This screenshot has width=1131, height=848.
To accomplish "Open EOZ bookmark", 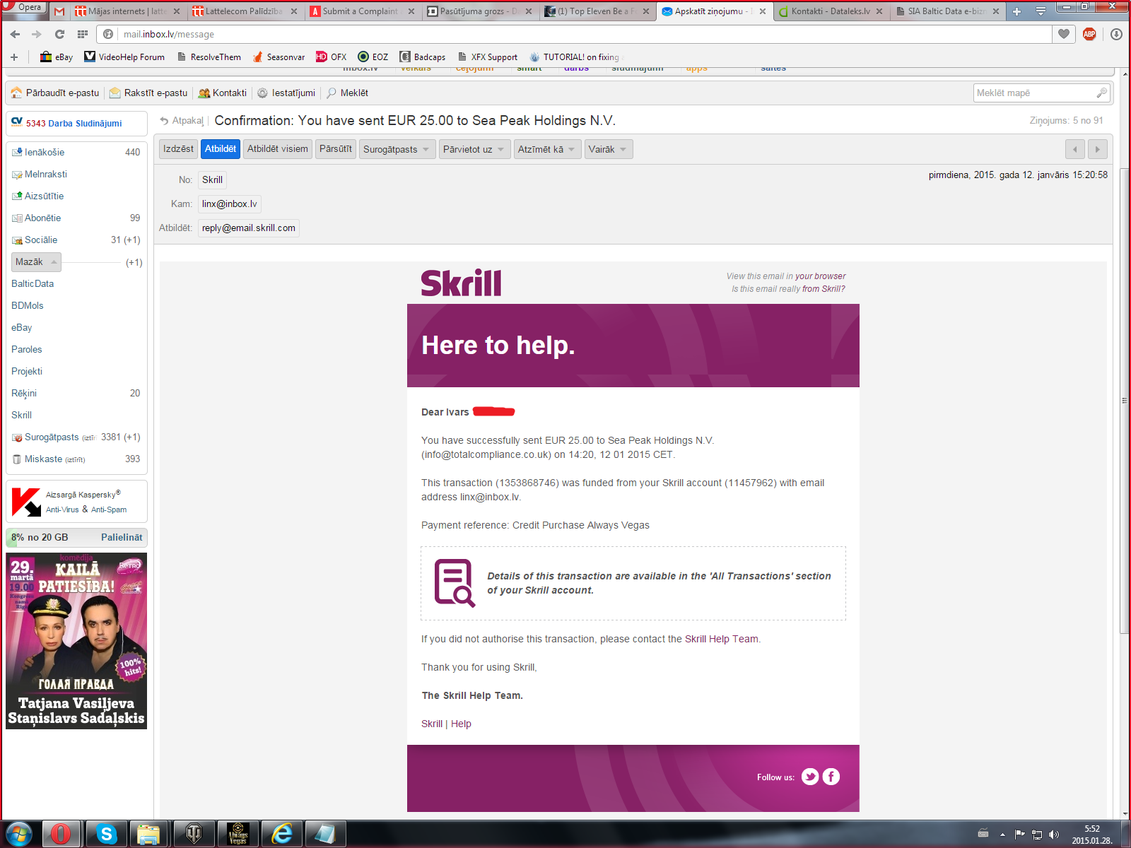I will (x=373, y=57).
